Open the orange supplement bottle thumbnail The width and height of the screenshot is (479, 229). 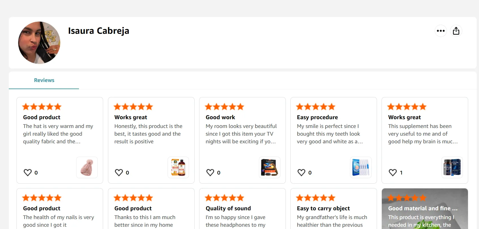[x=178, y=167]
